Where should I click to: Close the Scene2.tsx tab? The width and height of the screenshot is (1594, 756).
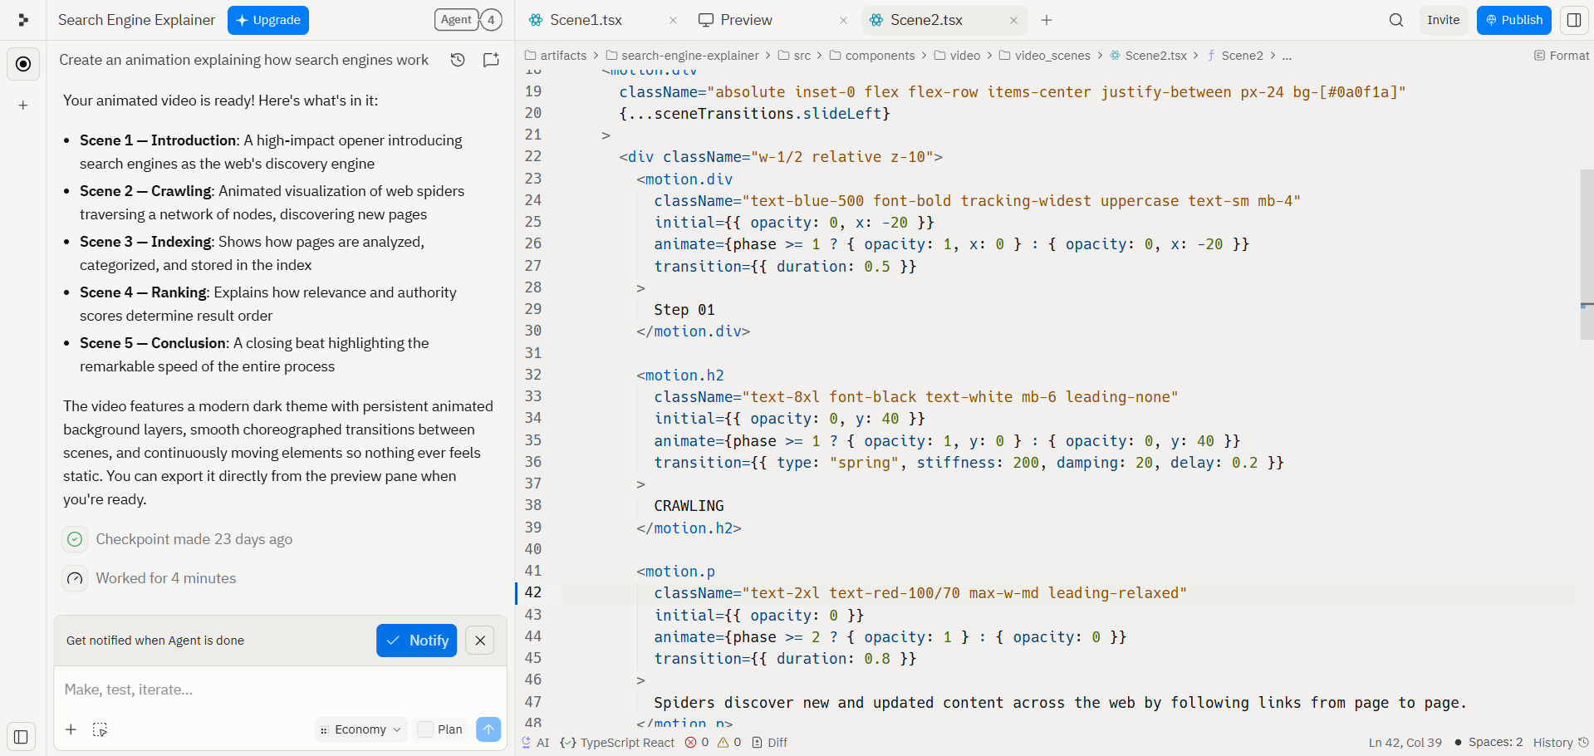point(1013,20)
